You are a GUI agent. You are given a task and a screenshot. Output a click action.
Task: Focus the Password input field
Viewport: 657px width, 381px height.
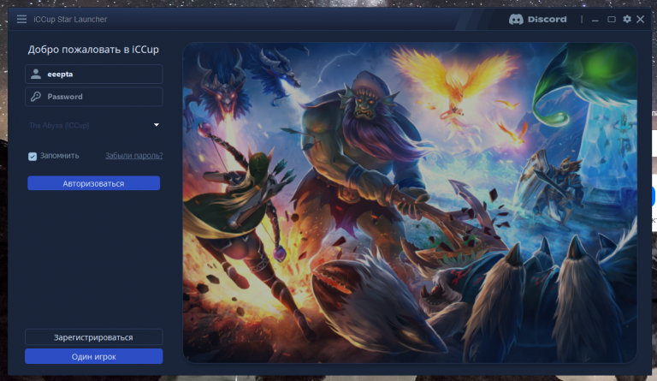click(94, 97)
